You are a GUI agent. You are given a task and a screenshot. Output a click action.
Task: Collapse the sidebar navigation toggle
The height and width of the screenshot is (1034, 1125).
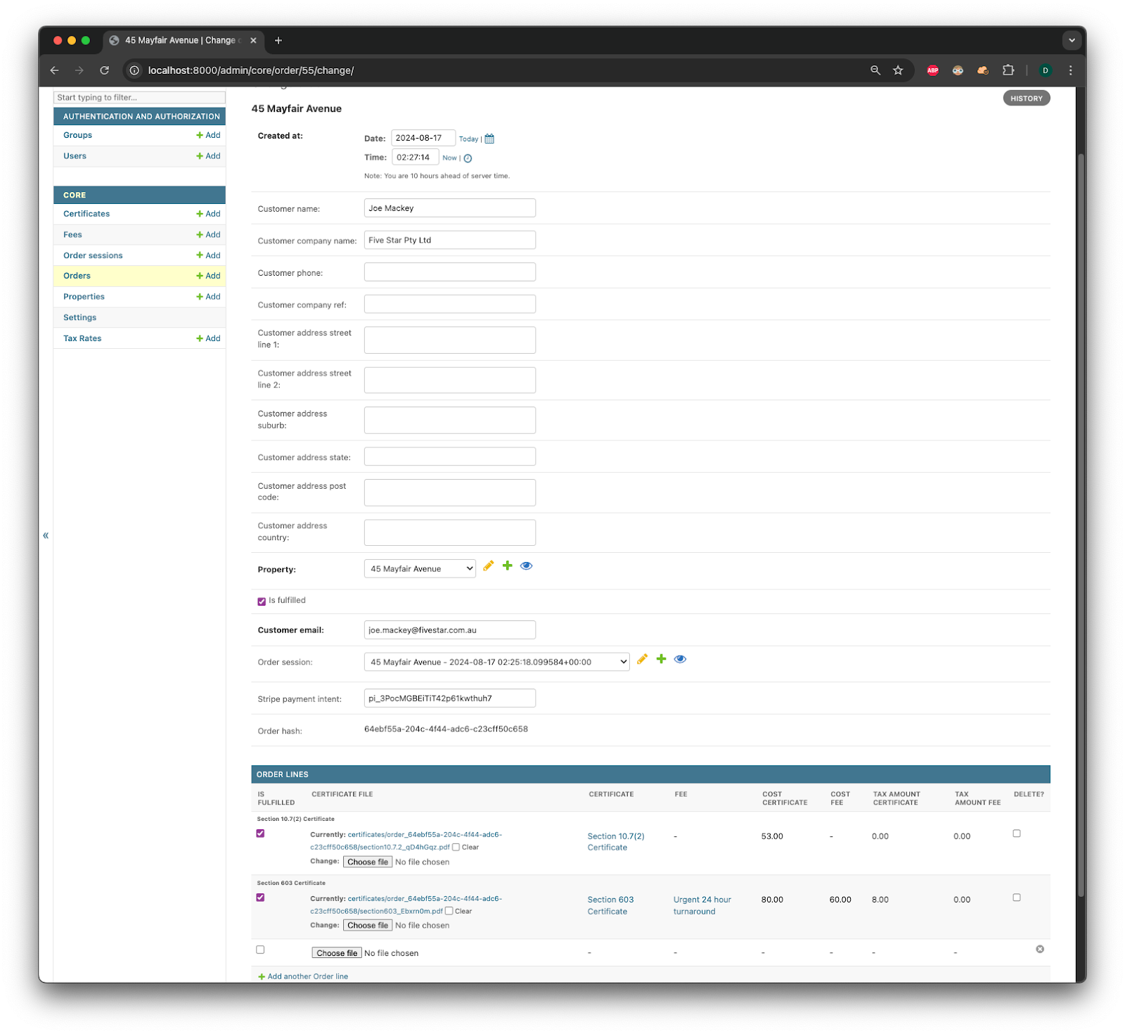(46, 535)
